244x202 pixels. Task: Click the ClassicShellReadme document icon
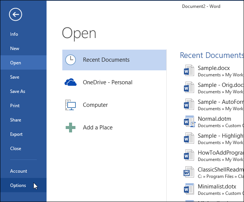coord(189,172)
